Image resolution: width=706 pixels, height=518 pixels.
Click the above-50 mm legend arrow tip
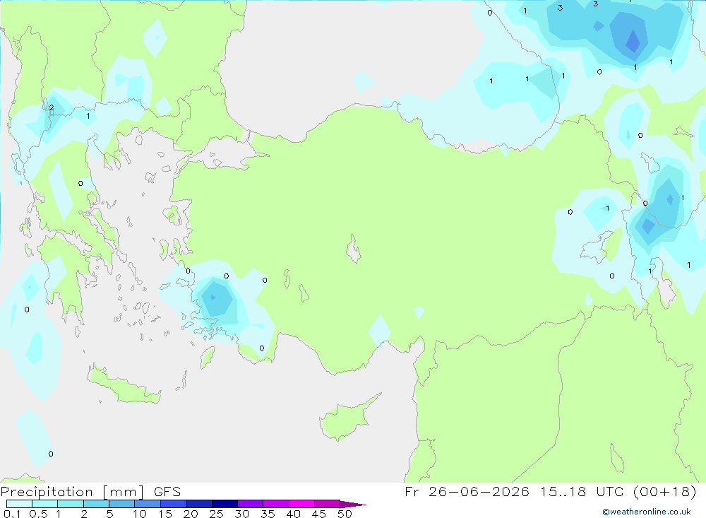(353, 505)
